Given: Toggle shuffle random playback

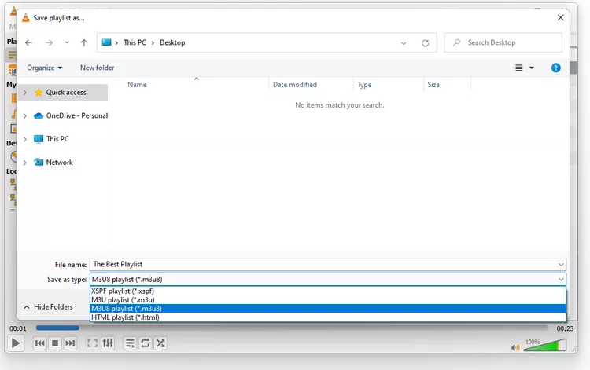Looking at the screenshot, I should coord(160,343).
